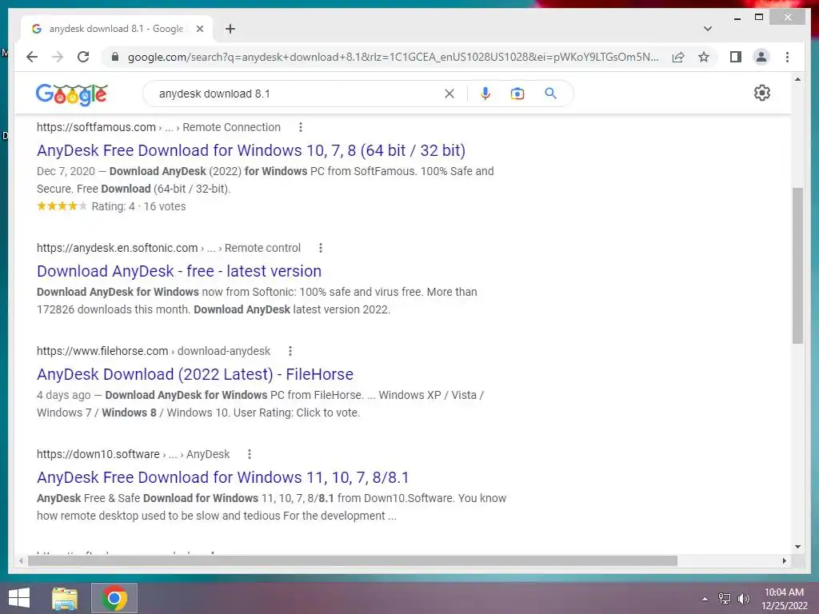Submit search with magnifying glass
The height and width of the screenshot is (614, 819).
point(550,94)
